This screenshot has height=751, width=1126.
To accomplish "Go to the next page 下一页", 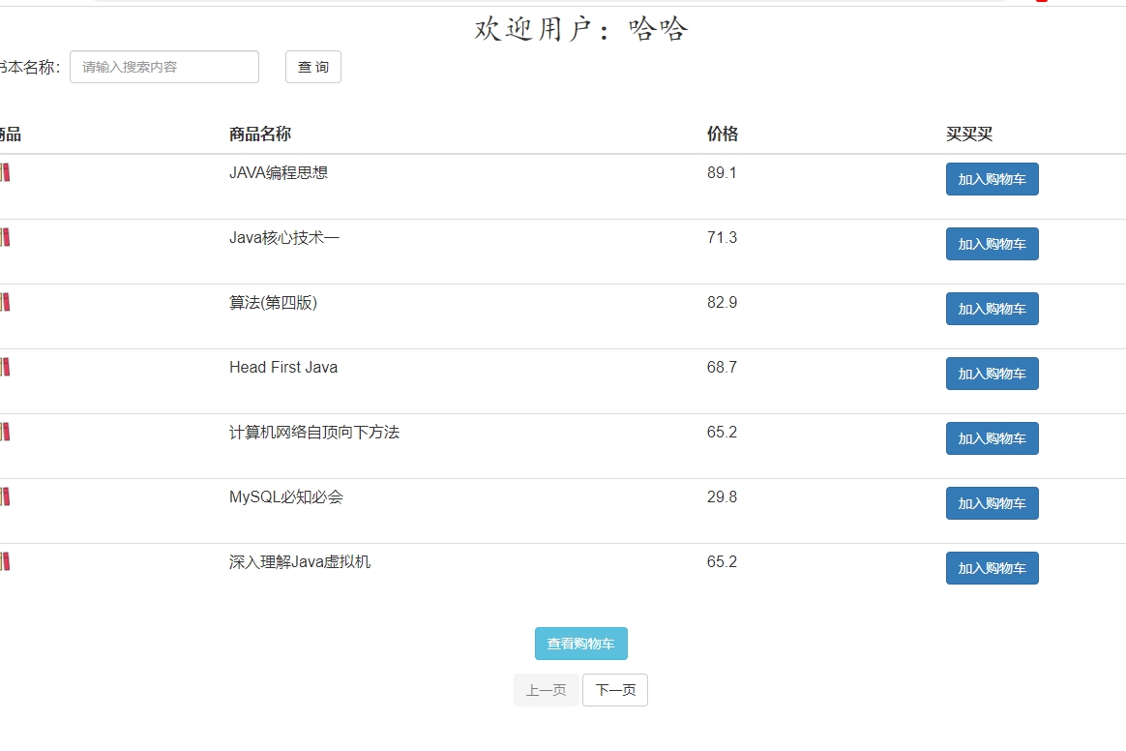I will (x=615, y=690).
